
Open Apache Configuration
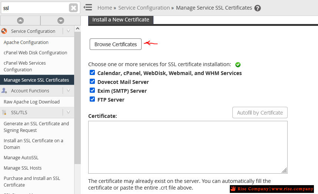(26, 42)
